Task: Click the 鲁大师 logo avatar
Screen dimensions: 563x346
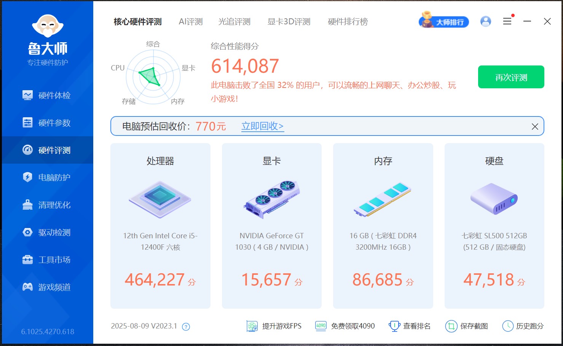Action: tap(48, 27)
